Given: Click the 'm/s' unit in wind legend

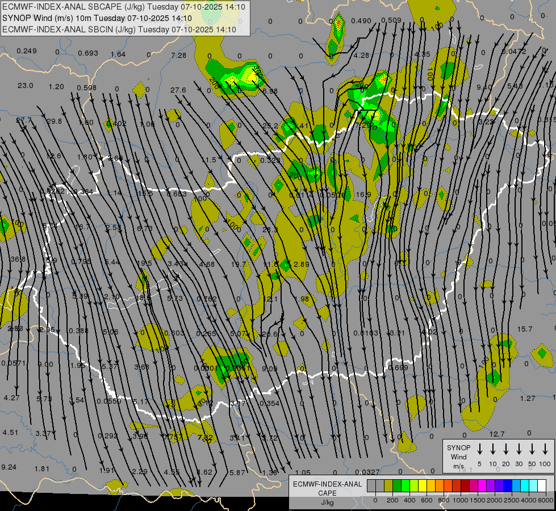Looking at the screenshot, I should (458, 466).
